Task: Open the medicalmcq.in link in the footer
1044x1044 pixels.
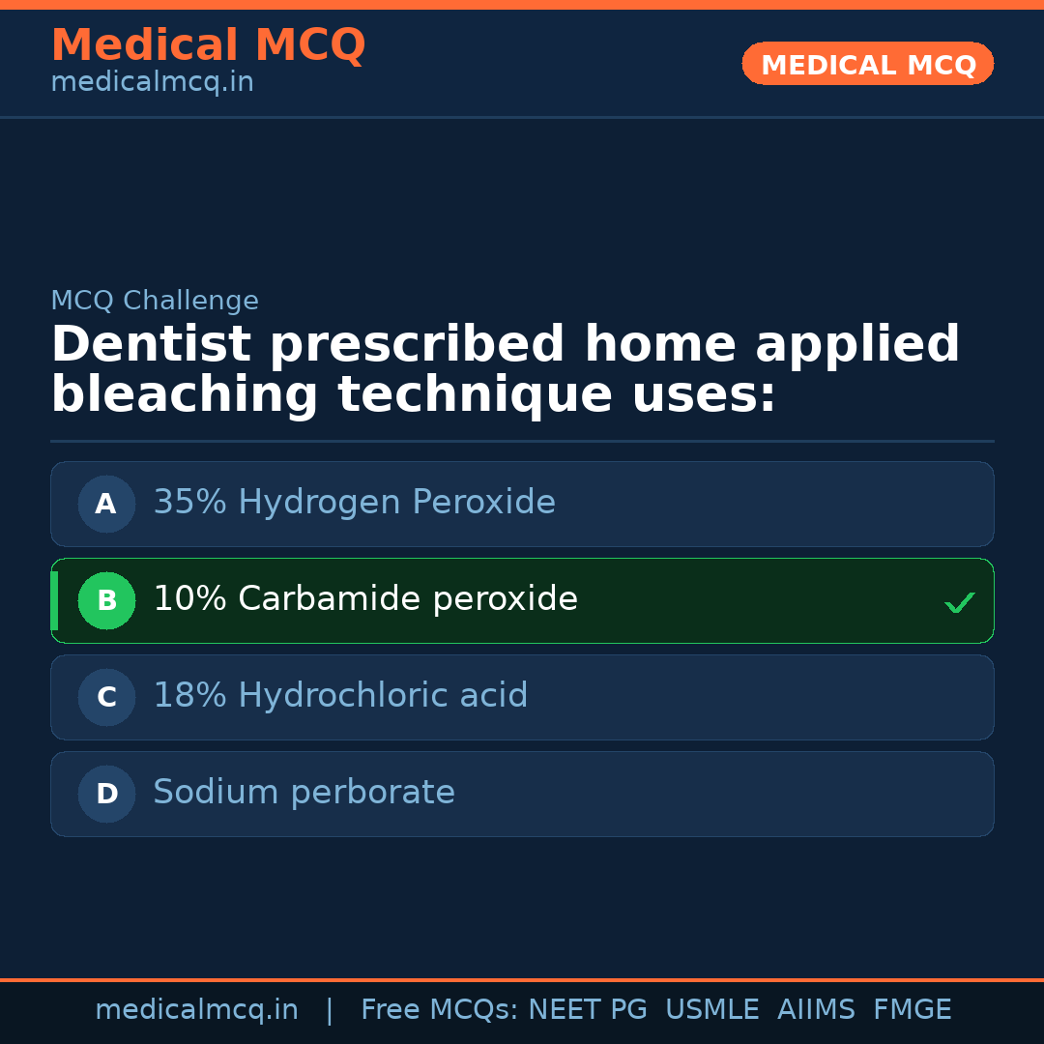Action: (196, 1010)
